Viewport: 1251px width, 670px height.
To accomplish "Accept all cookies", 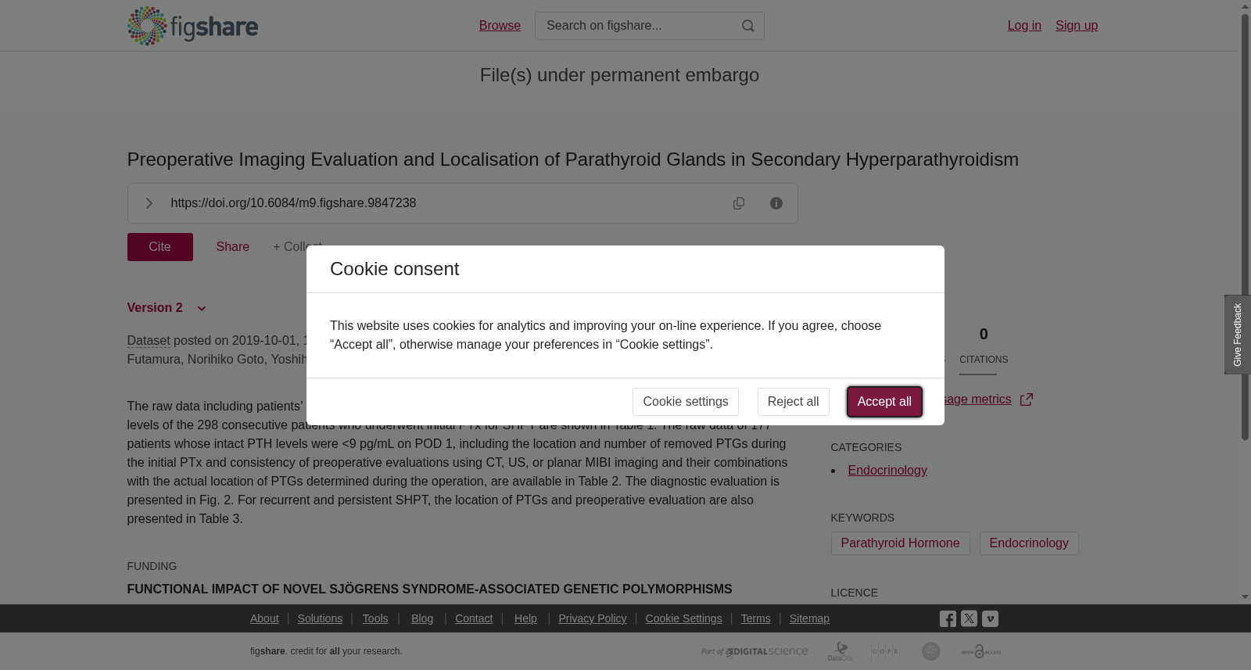I will [884, 402].
